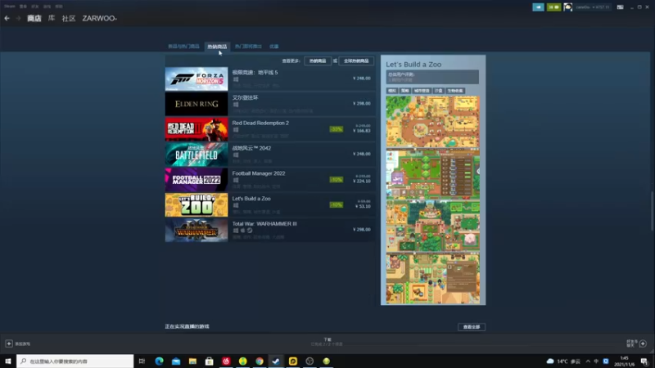Click the Football Manager 2022 title
655x368 pixels.
tap(259, 173)
